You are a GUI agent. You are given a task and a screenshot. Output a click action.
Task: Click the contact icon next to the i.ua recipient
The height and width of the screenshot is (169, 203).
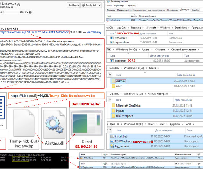pyautogui.click(x=30, y=12)
